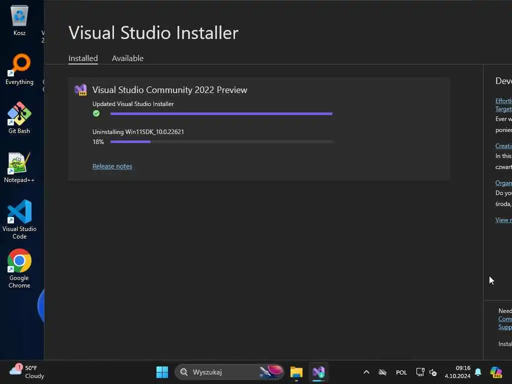This screenshot has width=512, height=384.
Task: Switch to the Installed tab
Action: [x=83, y=58]
